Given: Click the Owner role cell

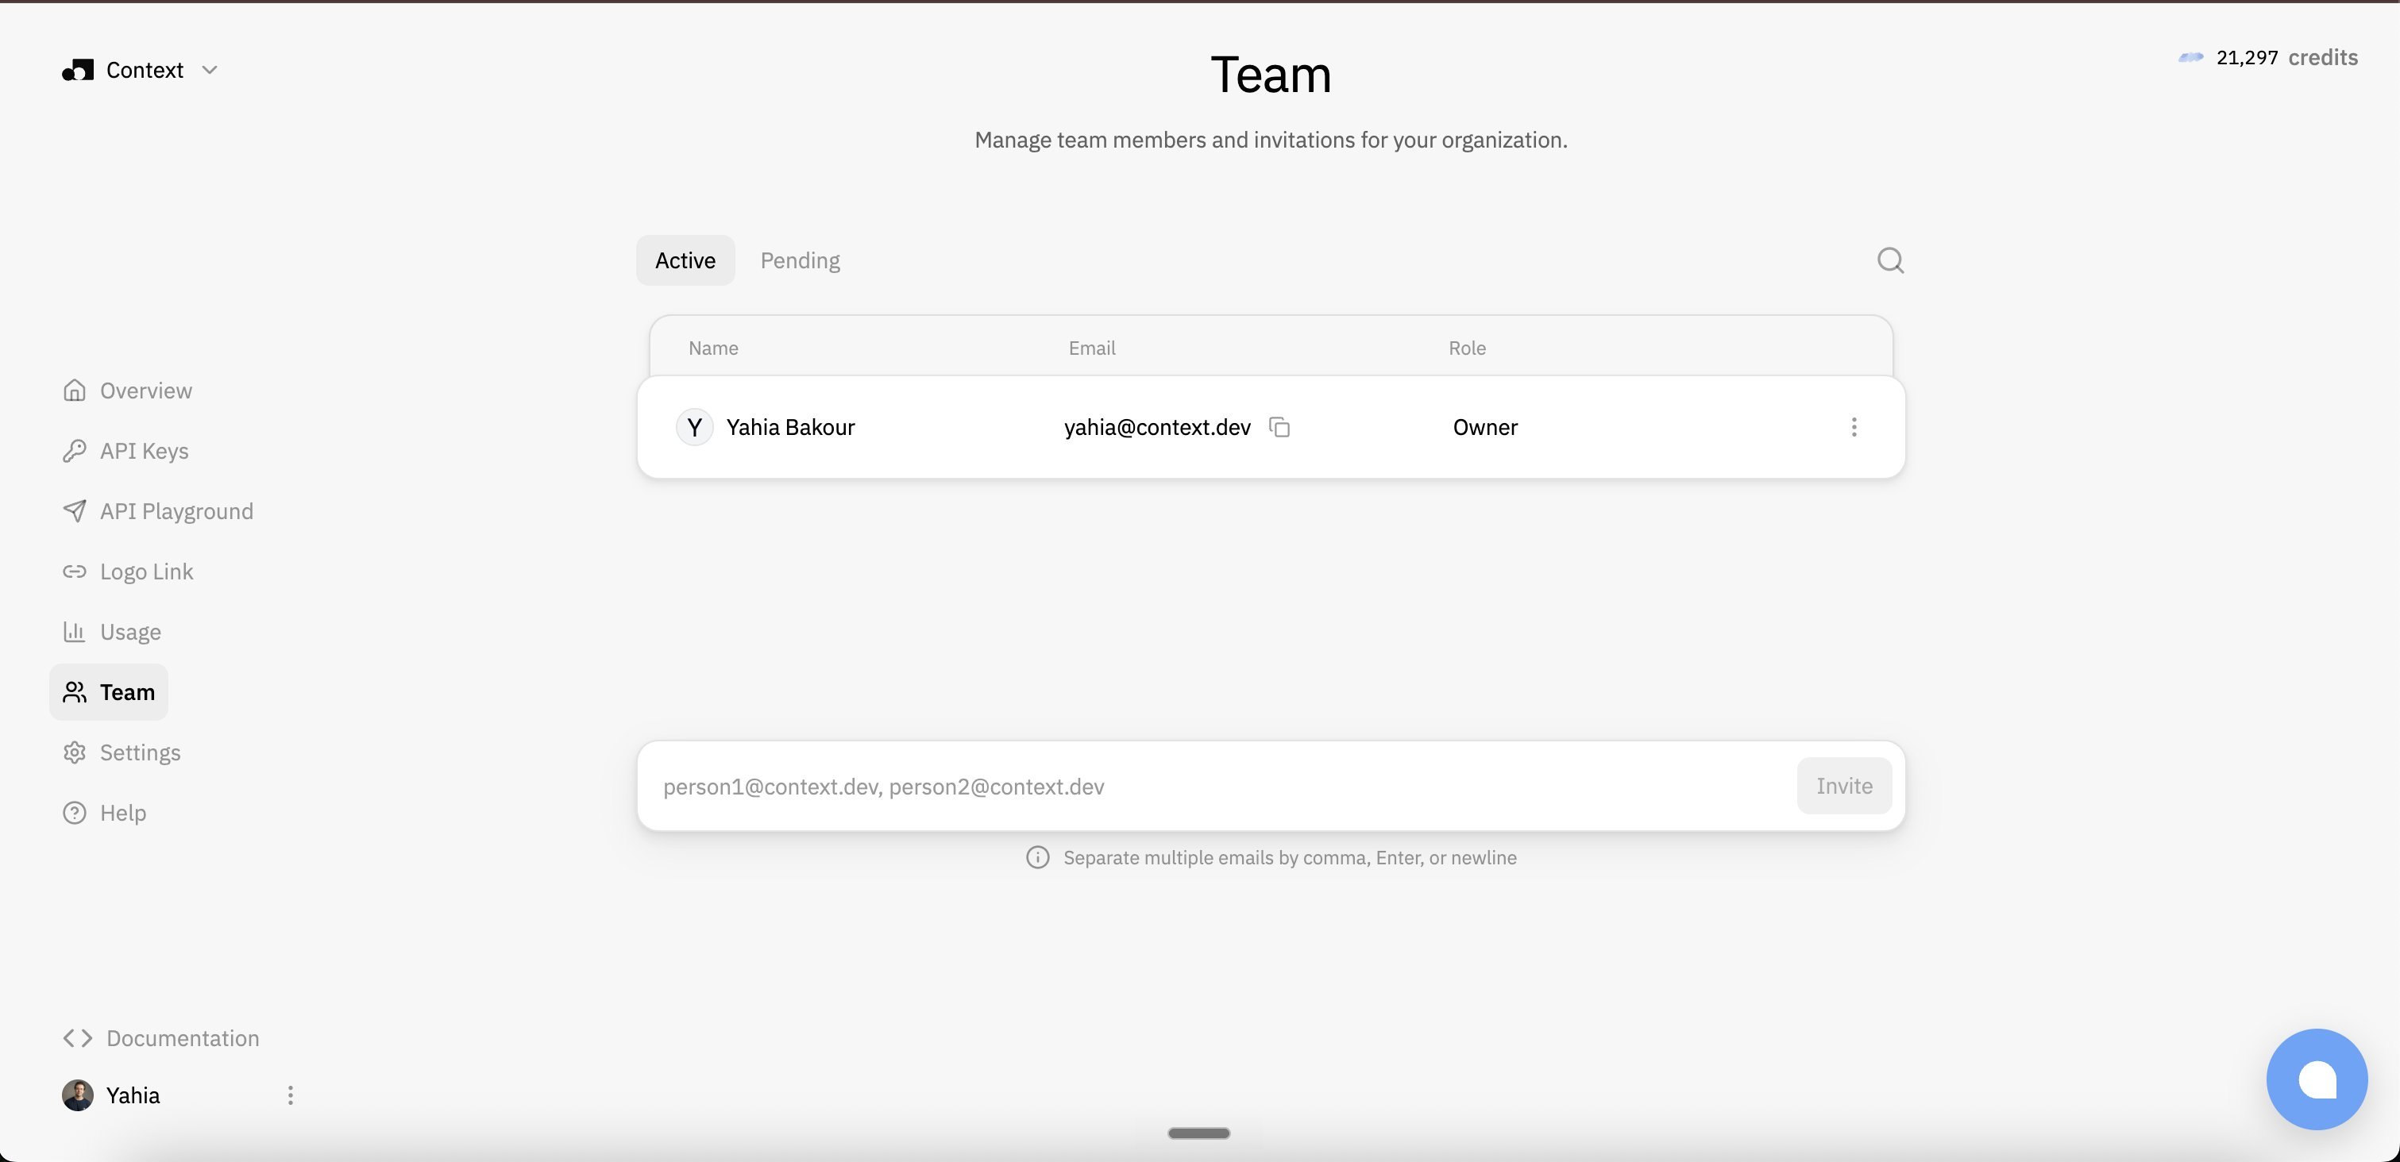Looking at the screenshot, I should coord(1485,427).
